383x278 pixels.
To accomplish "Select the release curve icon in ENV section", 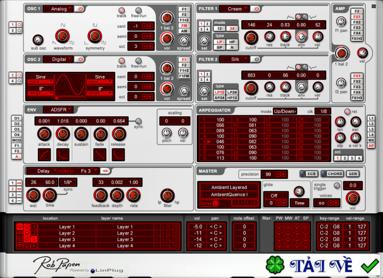I will point(118,153).
